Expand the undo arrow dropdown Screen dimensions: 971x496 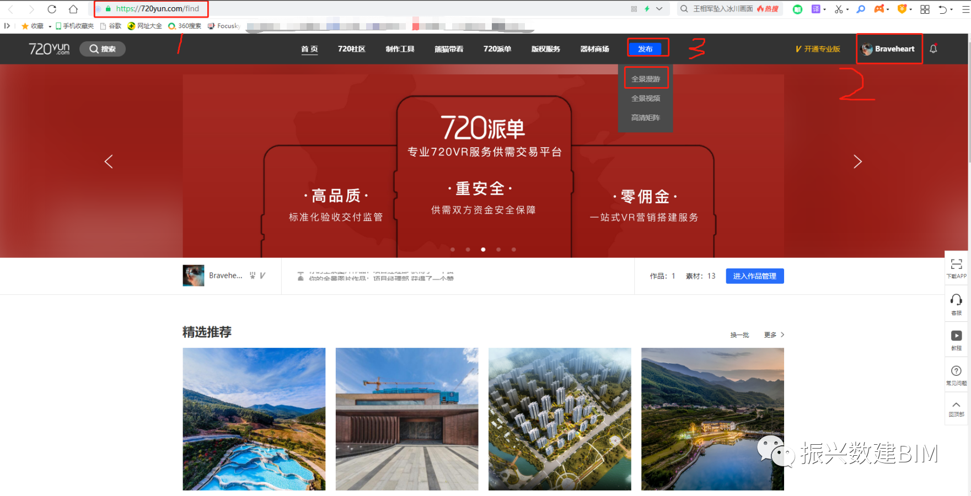(x=952, y=9)
